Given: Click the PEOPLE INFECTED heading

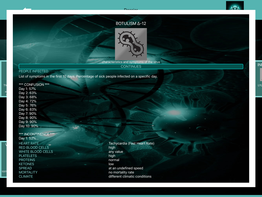Looking at the screenshot, I should point(34,71).
